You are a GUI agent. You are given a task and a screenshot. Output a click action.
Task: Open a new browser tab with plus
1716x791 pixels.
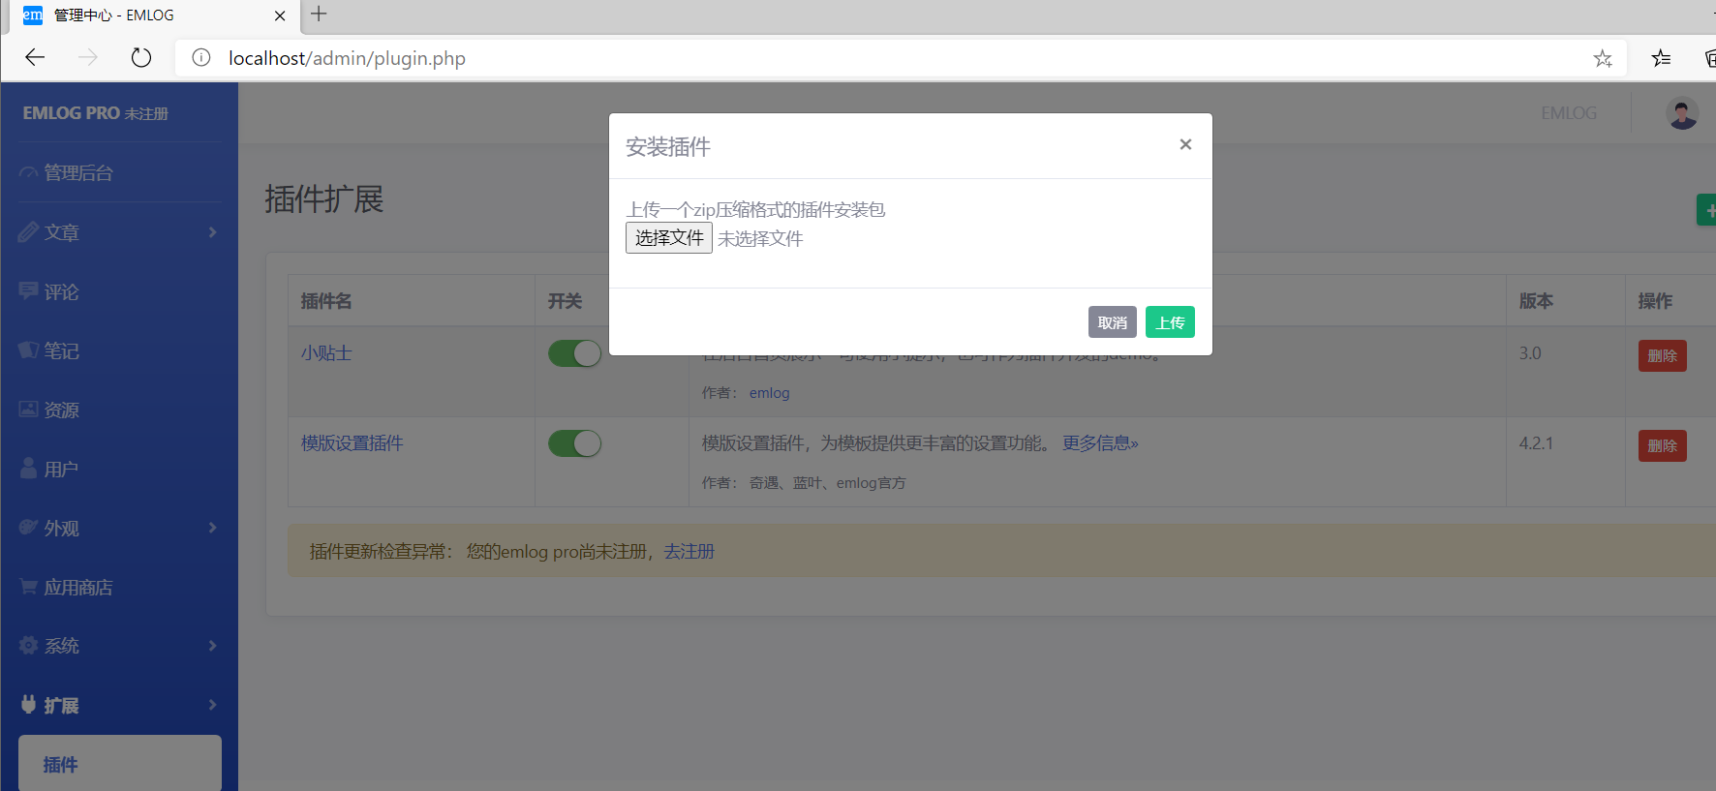(319, 15)
